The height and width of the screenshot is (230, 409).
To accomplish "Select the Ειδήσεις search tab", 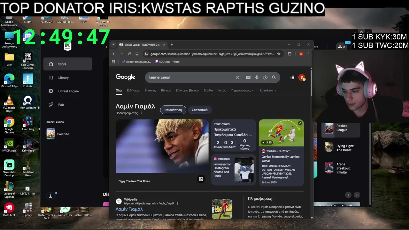I will coord(133,90).
